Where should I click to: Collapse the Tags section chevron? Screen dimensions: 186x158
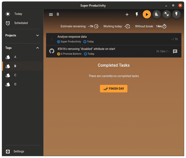click(38, 48)
